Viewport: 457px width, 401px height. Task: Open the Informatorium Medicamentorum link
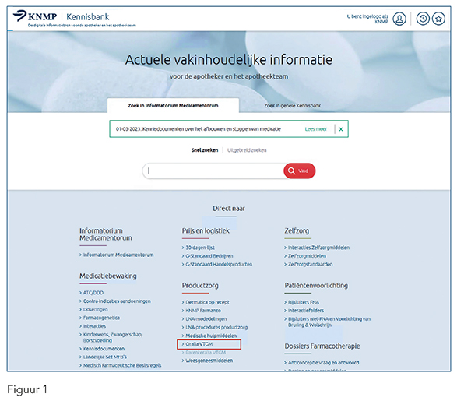[x=118, y=255]
